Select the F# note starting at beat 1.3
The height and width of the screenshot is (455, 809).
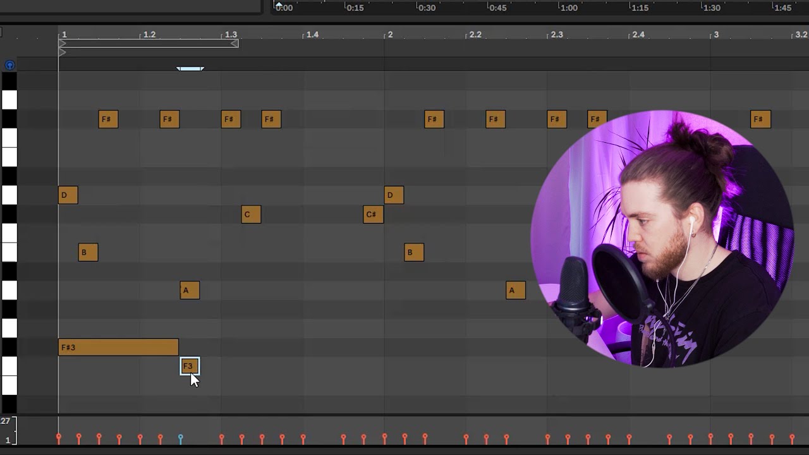tap(231, 119)
